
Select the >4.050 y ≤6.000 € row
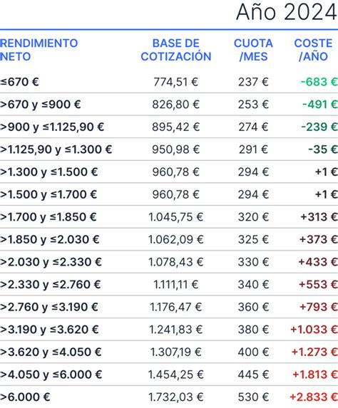click(x=169, y=375)
